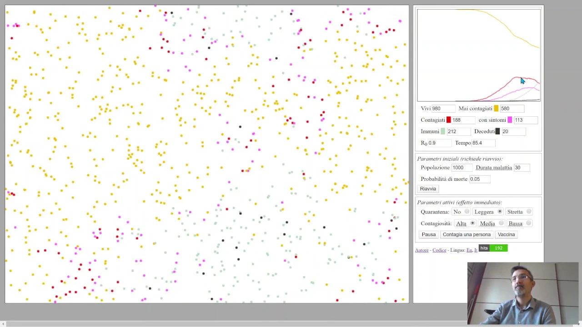Restart simulation with Riavvia button

[x=428, y=188]
